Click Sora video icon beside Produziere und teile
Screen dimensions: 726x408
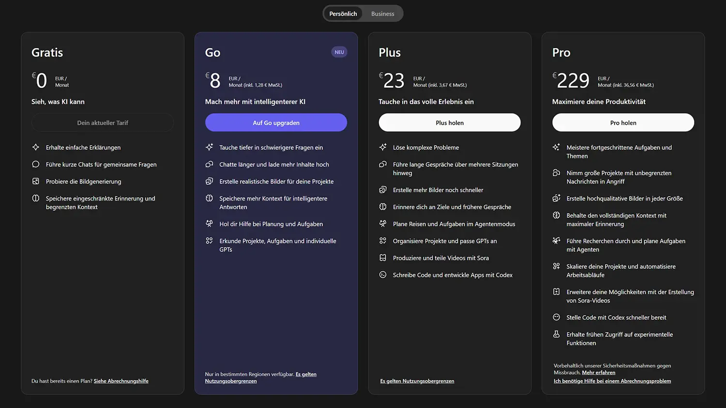pyautogui.click(x=383, y=258)
